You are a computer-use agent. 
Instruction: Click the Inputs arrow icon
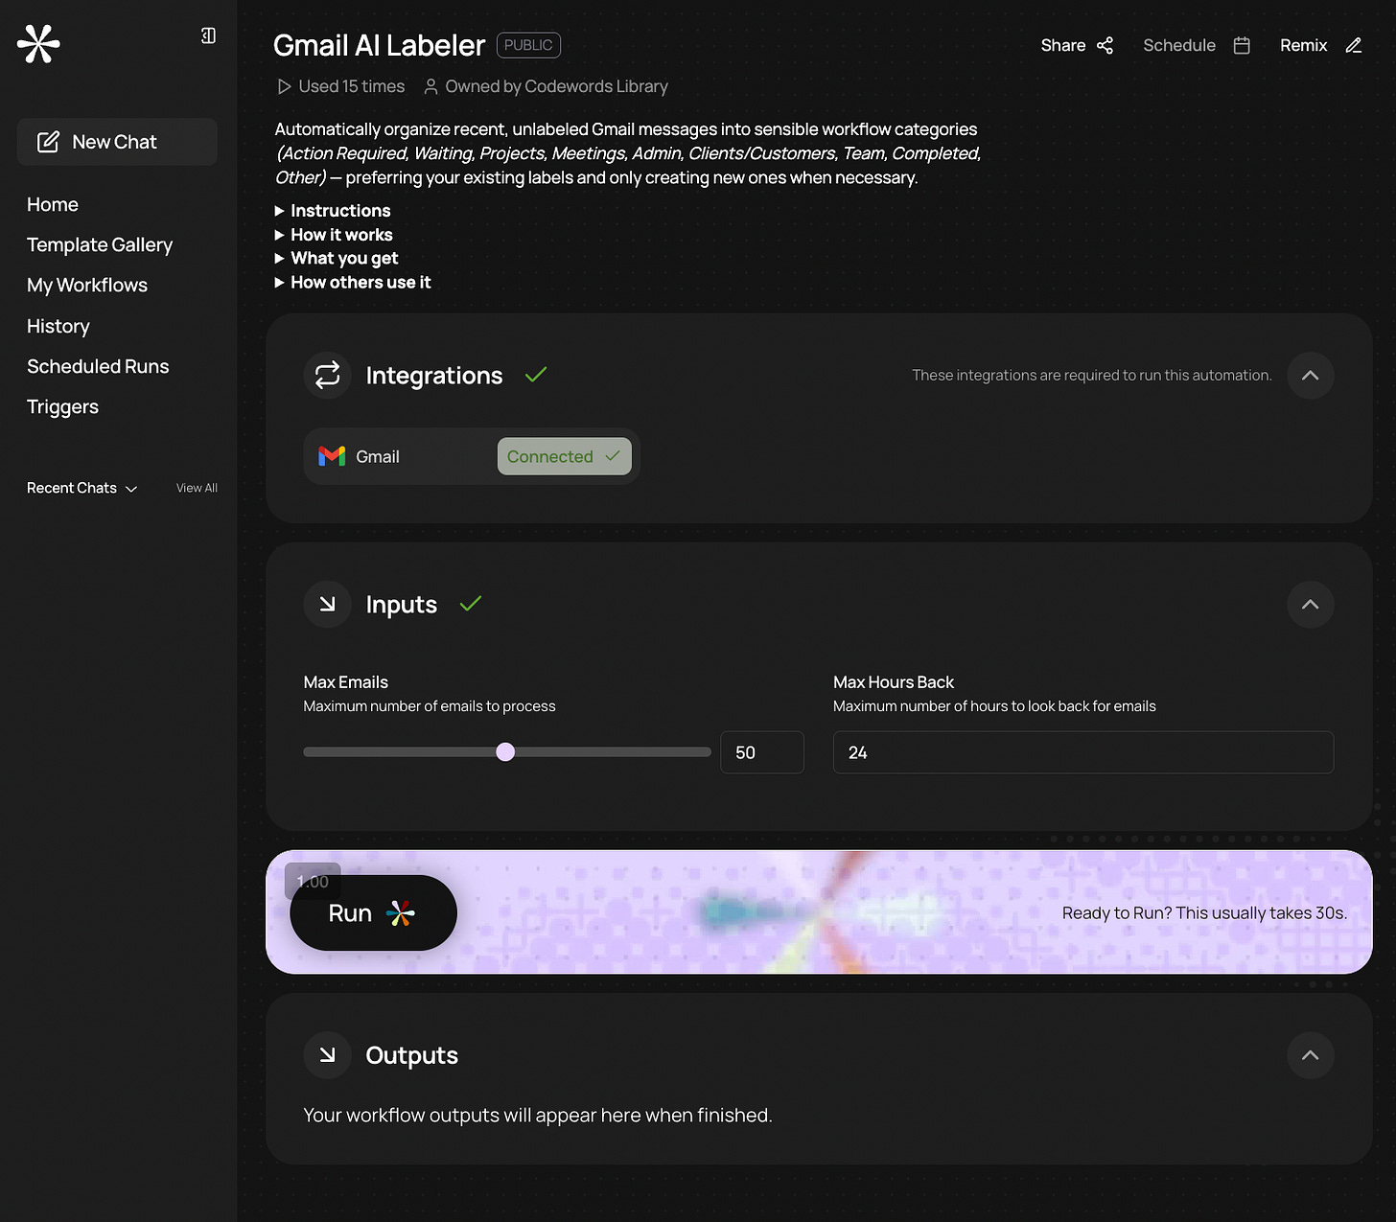pyautogui.click(x=327, y=604)
